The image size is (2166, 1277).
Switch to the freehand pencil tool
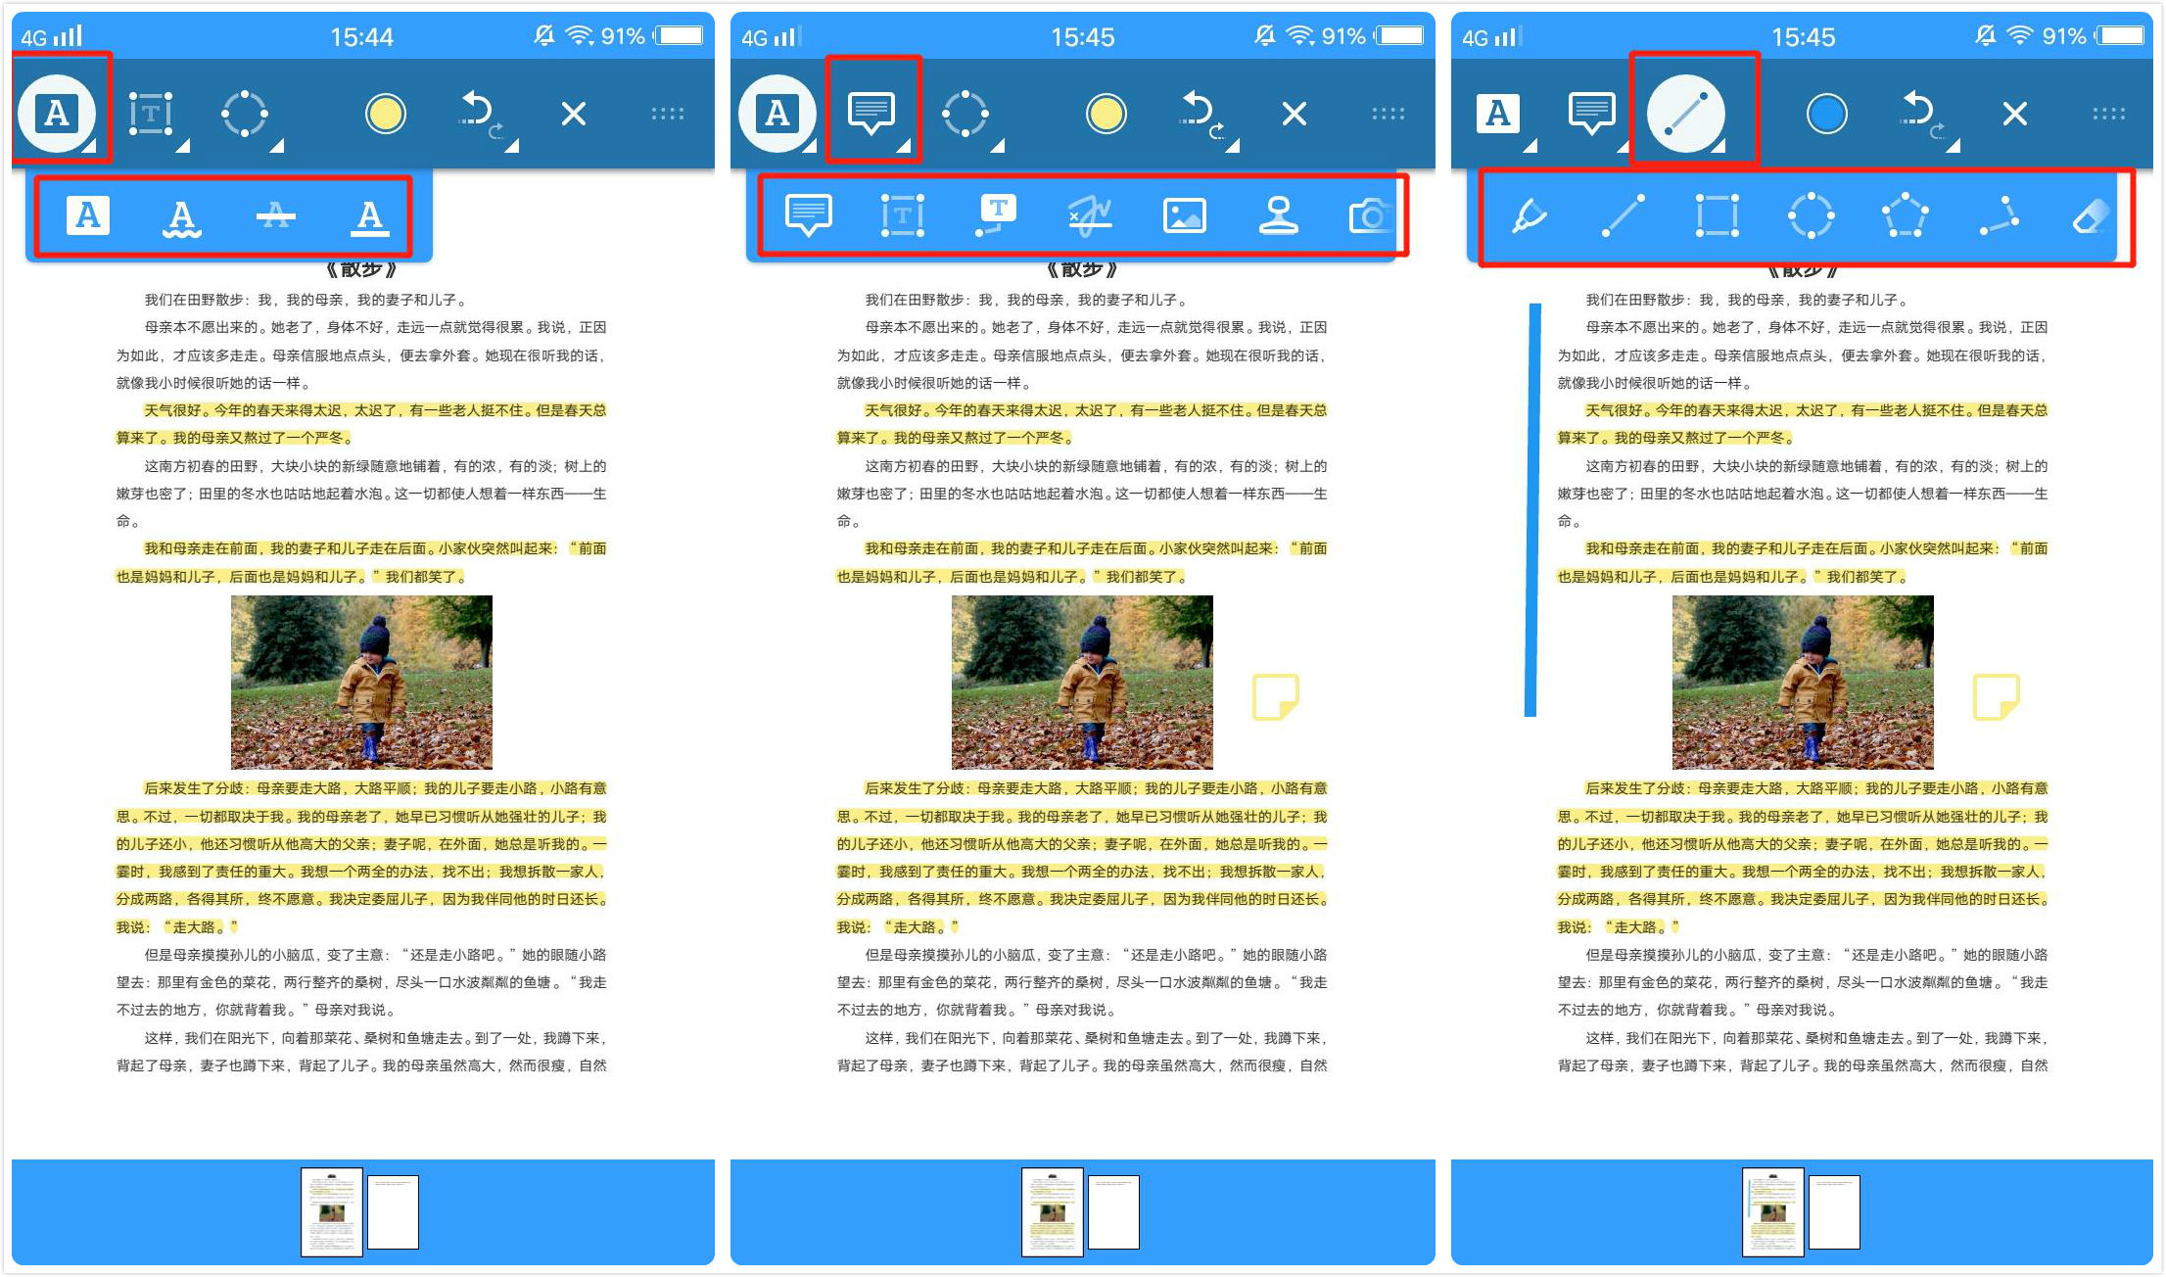coord(1530,214)
